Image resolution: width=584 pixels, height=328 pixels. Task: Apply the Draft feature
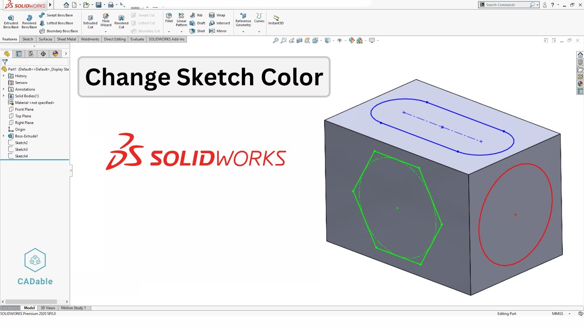198,23
